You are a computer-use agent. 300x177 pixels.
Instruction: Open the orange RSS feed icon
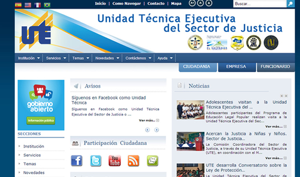(x=133, y=161)
